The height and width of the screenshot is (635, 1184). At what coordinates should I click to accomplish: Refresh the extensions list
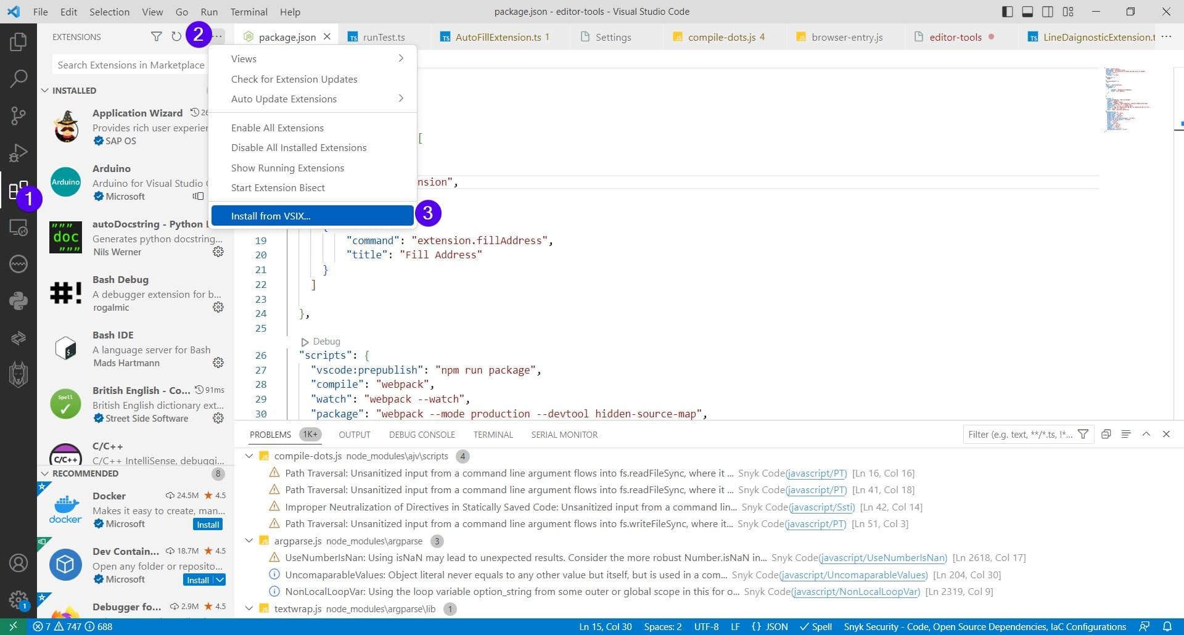click(x=176, y=37)
